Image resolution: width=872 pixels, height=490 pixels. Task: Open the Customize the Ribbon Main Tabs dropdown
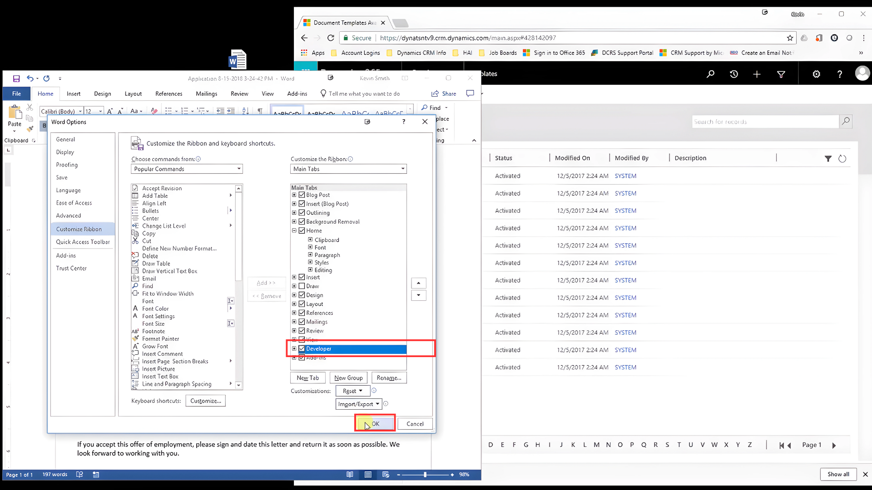[x=348, y=169]
